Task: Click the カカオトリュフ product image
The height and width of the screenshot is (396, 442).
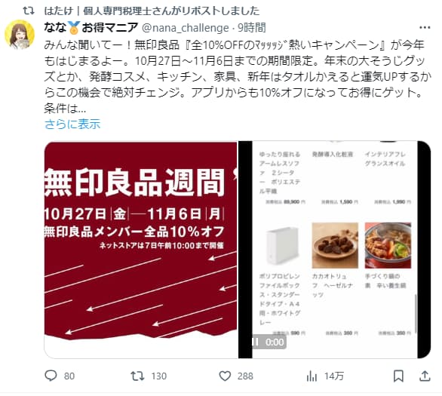Action: 335,245
